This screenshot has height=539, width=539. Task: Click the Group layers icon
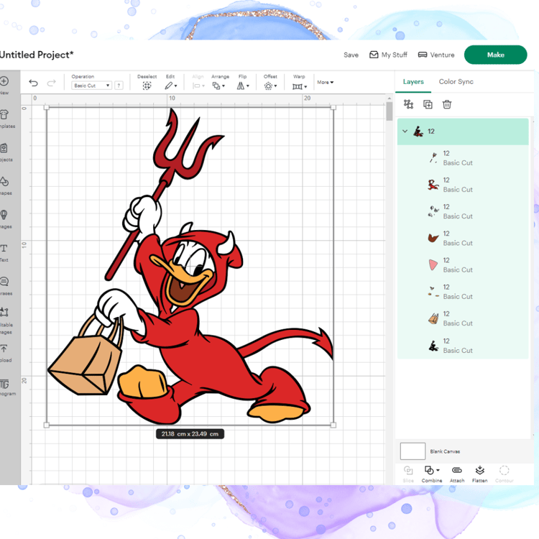coord(408,104)
